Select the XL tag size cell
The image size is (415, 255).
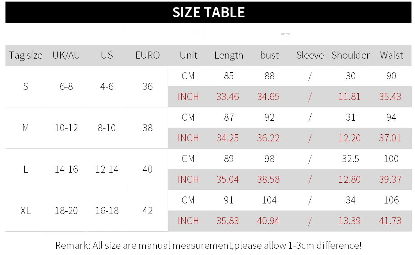[26, 211]
